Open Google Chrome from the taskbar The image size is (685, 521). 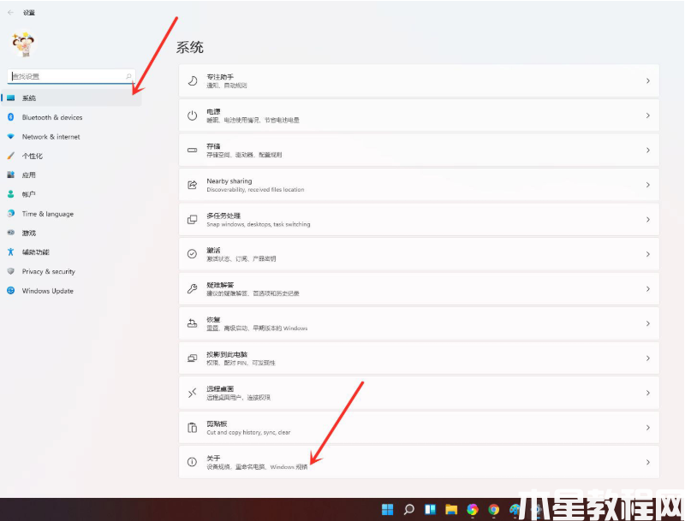(x=494, y=509)
